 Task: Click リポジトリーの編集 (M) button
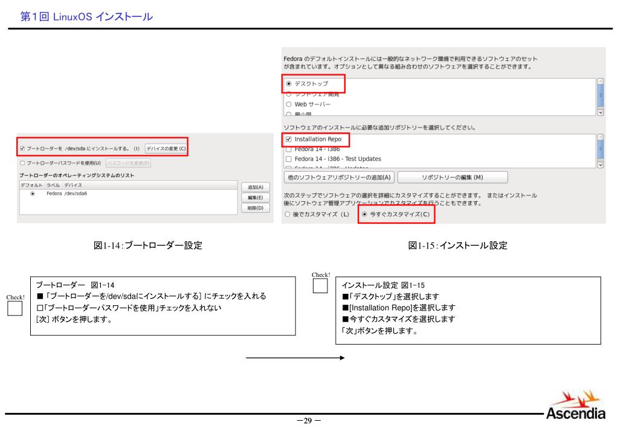(452, 178)
